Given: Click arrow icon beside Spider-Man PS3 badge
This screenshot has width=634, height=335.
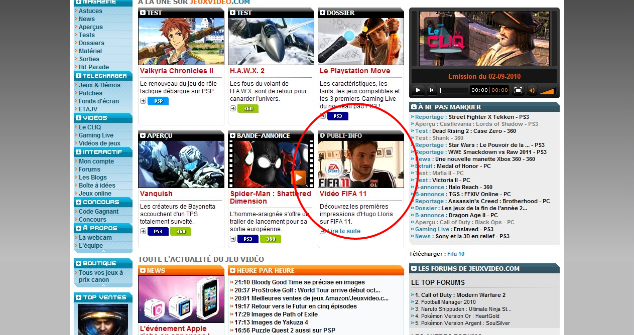Looking at the screenshot, I should point(233,239).
